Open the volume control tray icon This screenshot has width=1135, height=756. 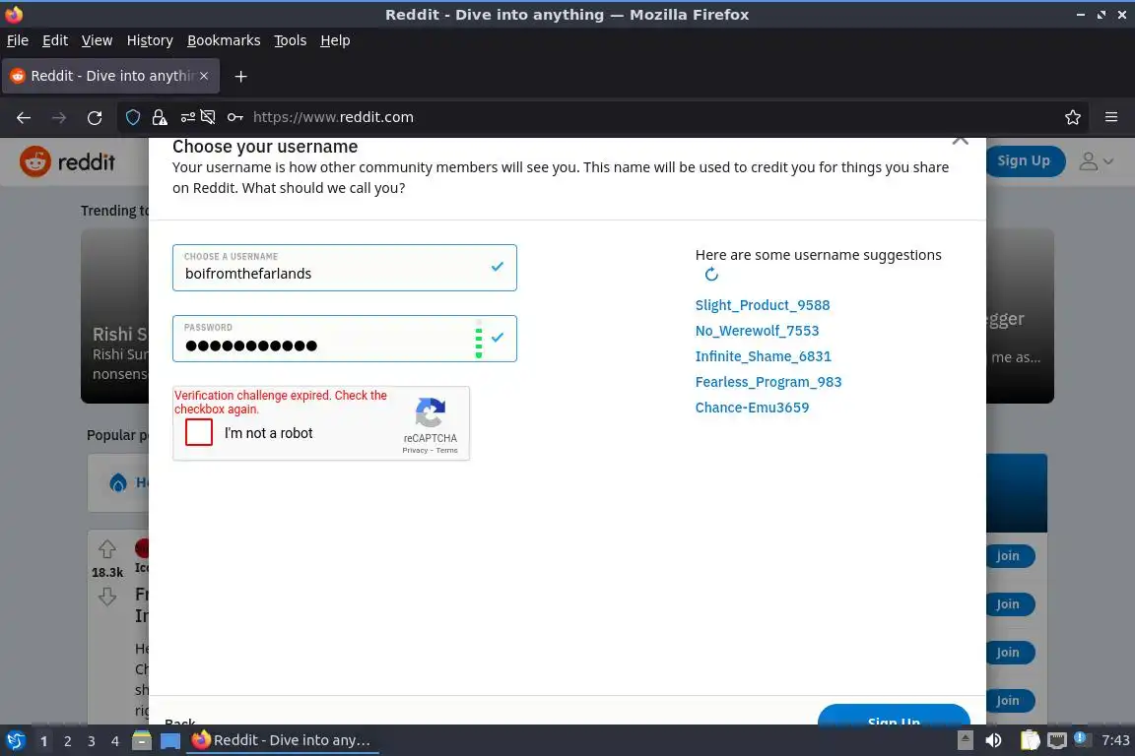click(x=993, y=740)
